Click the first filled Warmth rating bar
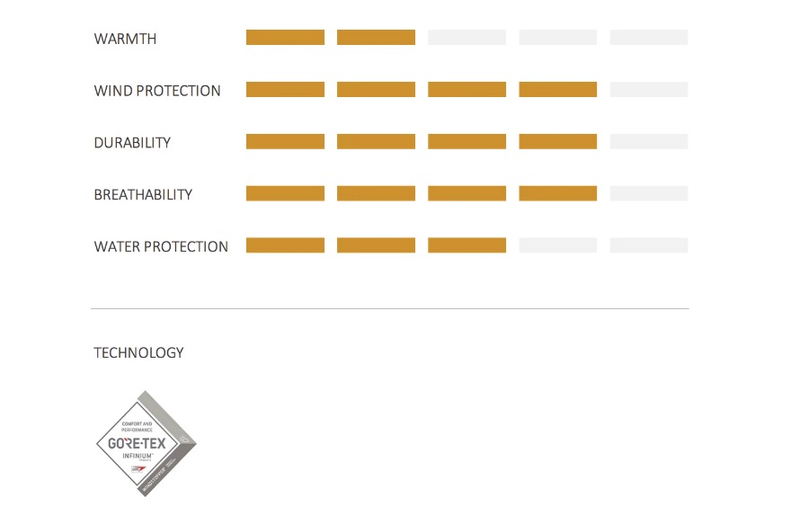This screenshot has height=515, width=791. click(x=285, y=38)
